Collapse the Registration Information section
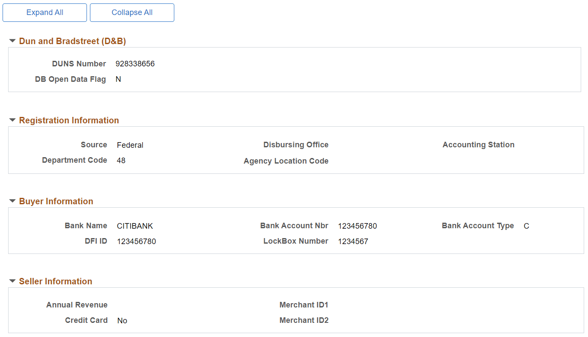Screen dimensions: 588x337 pyautogui.click(x=12, y=120)
